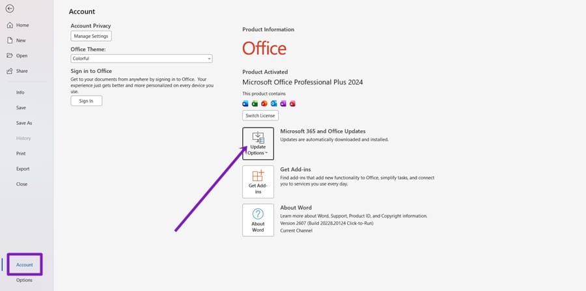Click Close in the sidebar
The height and width of the screenshot is (291, 586).
pos(21,184)
